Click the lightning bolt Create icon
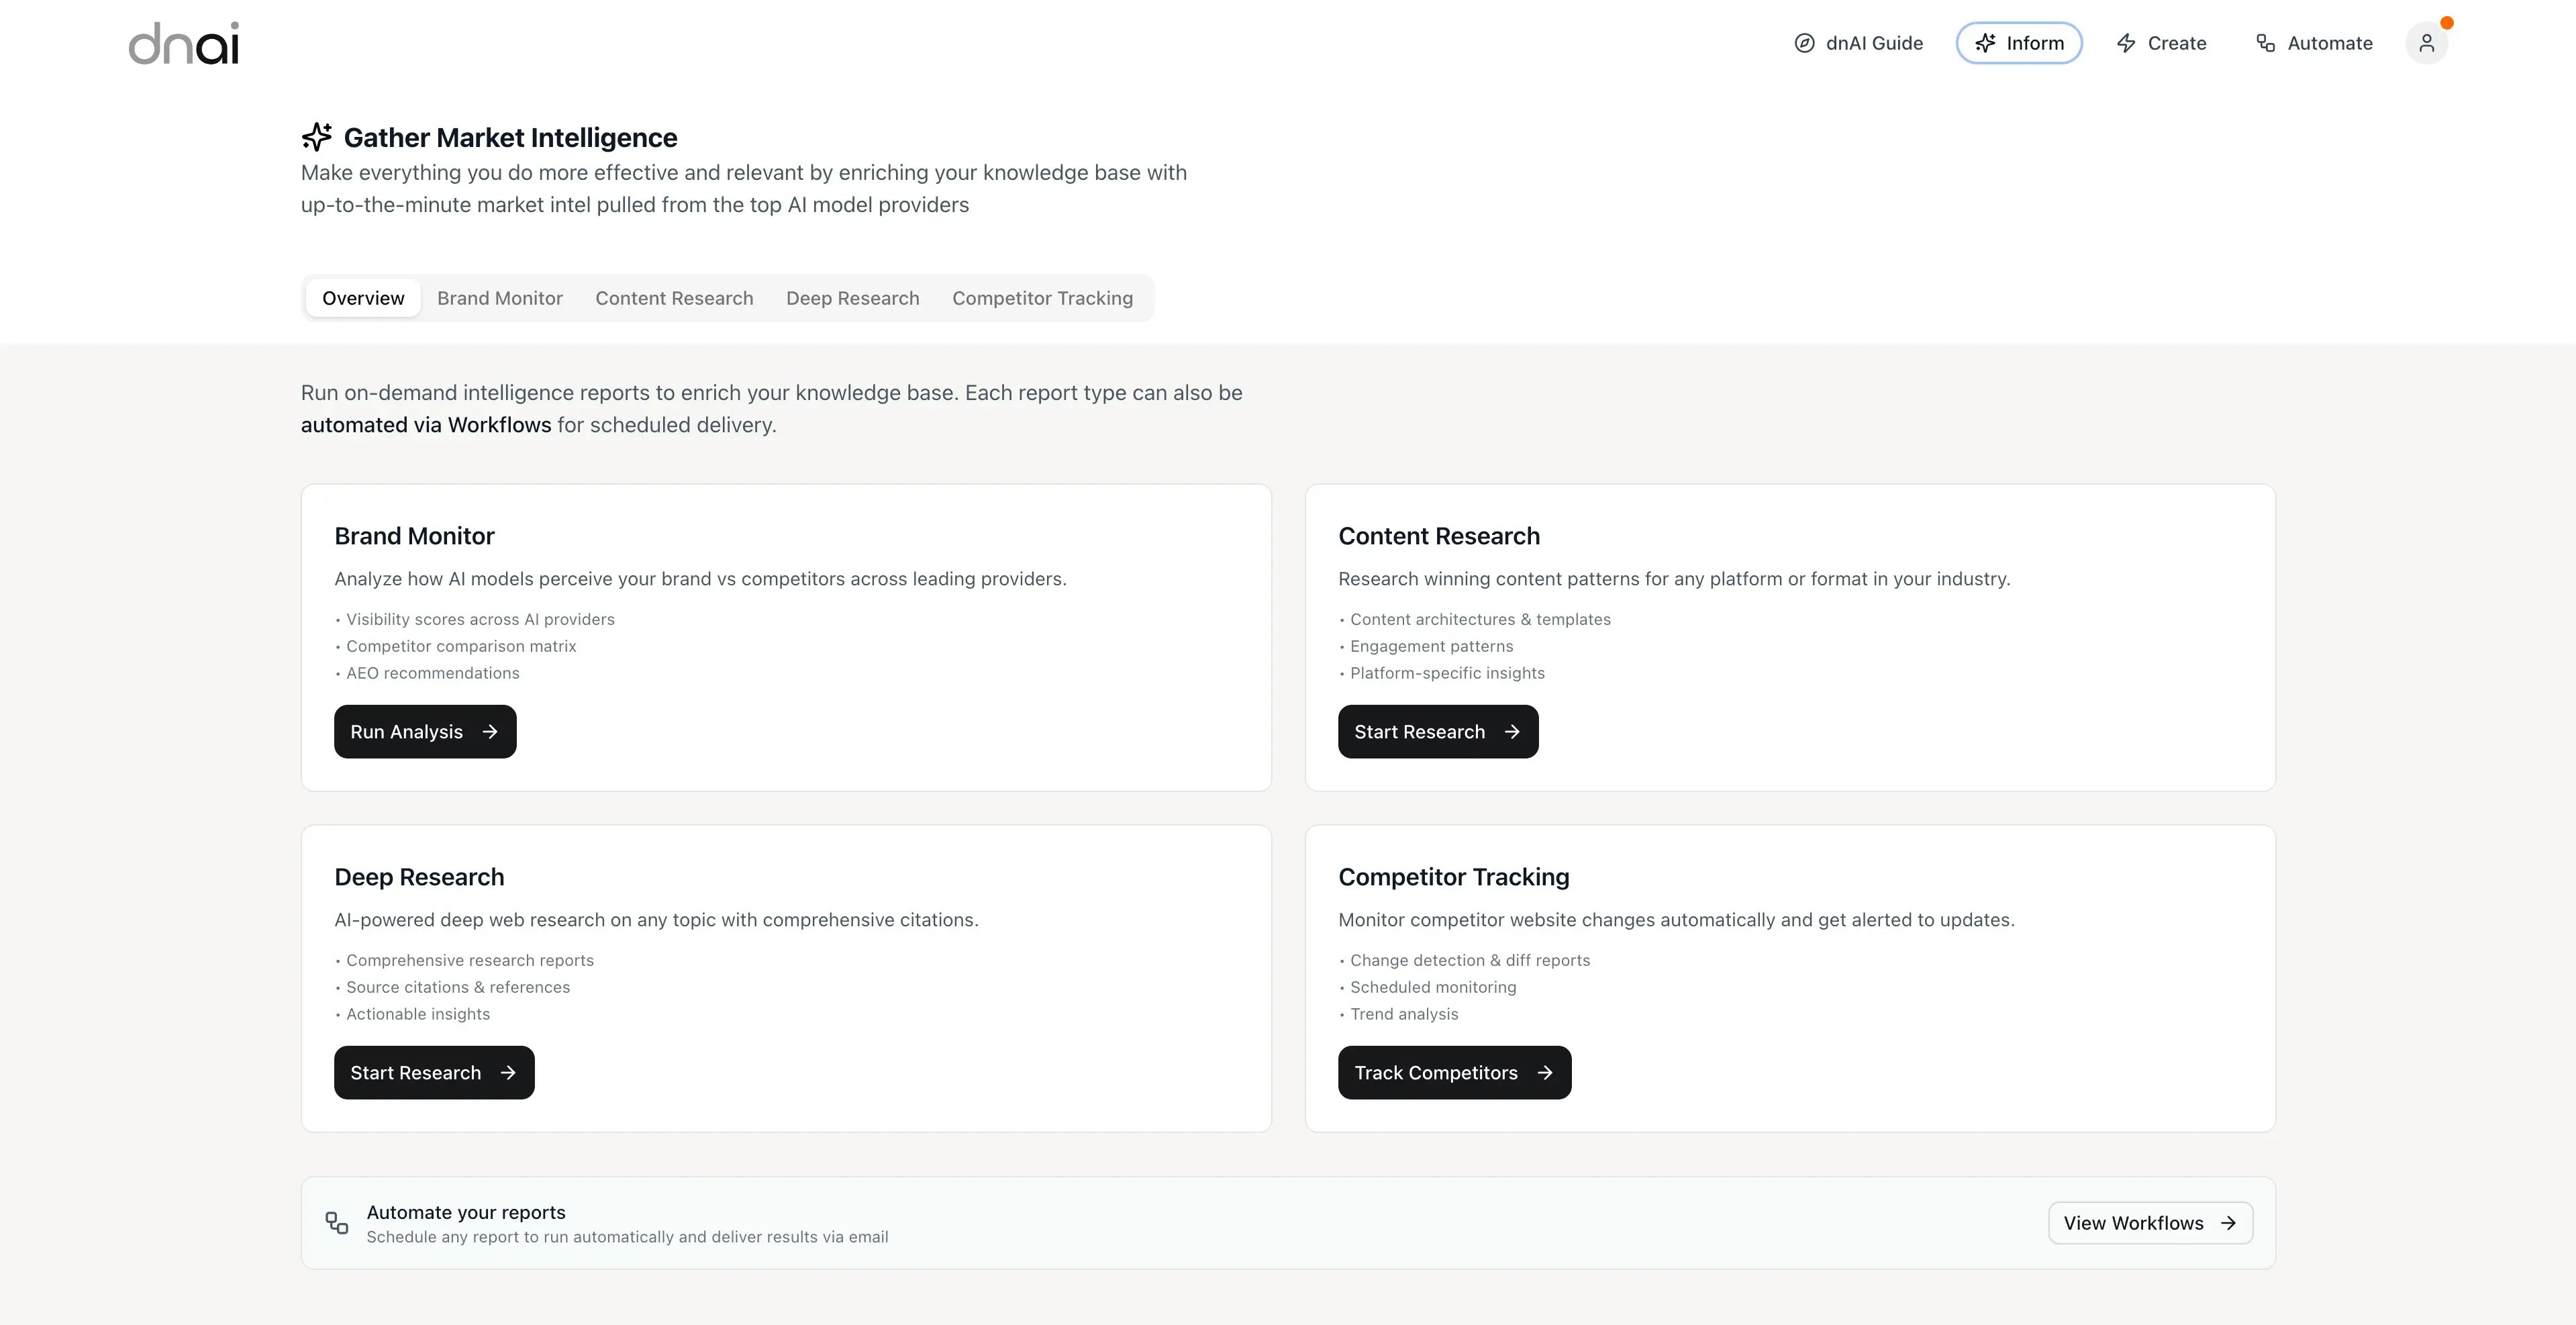This screenshot has height=1325, width=2576. pyautogui.click(x=2125, y=43)
